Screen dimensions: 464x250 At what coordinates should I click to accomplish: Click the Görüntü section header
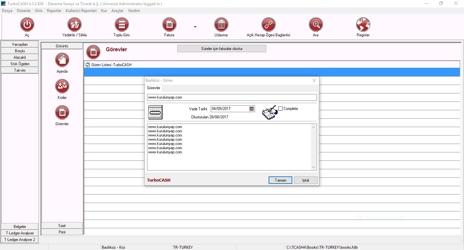[62, 46]
